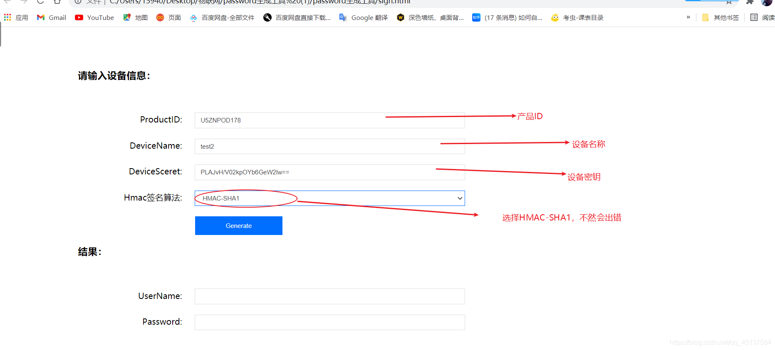
Task: Click the 结果 heading text
Action: 90,252
